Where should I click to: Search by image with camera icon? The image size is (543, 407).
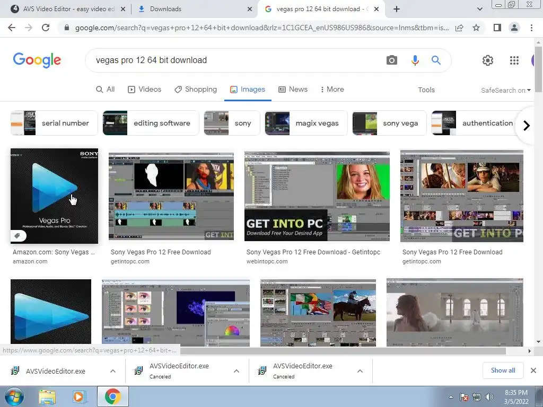click(x=392, y=60)
